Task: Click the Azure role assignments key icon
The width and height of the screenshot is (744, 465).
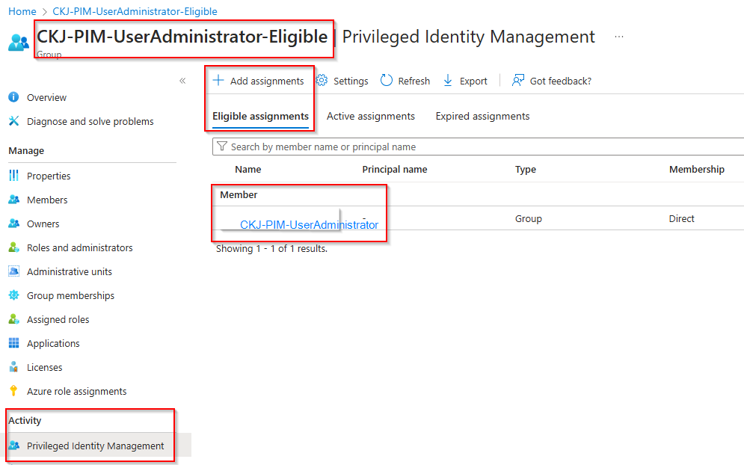Action: tap(13, 391)
